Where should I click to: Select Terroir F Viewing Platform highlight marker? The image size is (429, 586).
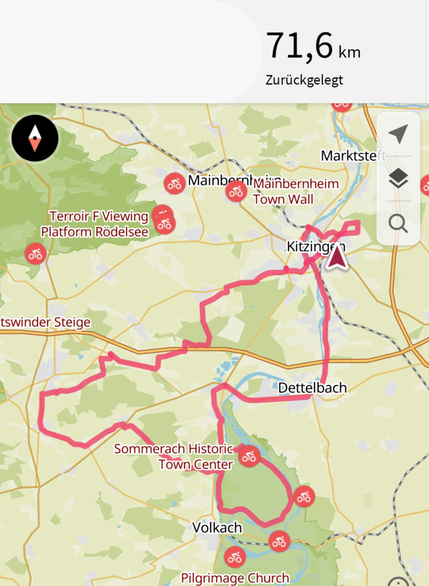point(164,223)
